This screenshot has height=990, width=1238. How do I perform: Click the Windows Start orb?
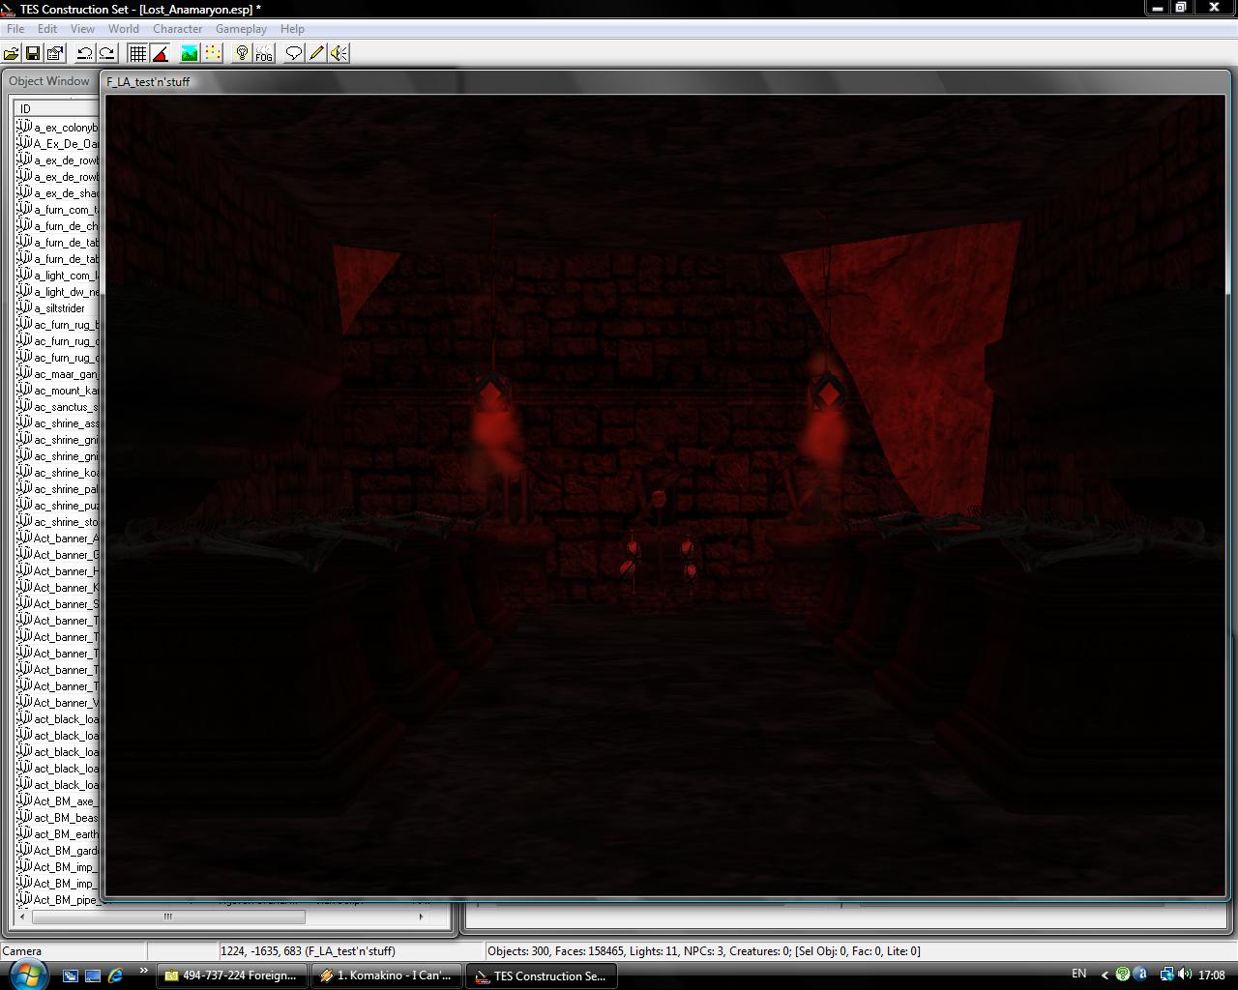[27, 975]
